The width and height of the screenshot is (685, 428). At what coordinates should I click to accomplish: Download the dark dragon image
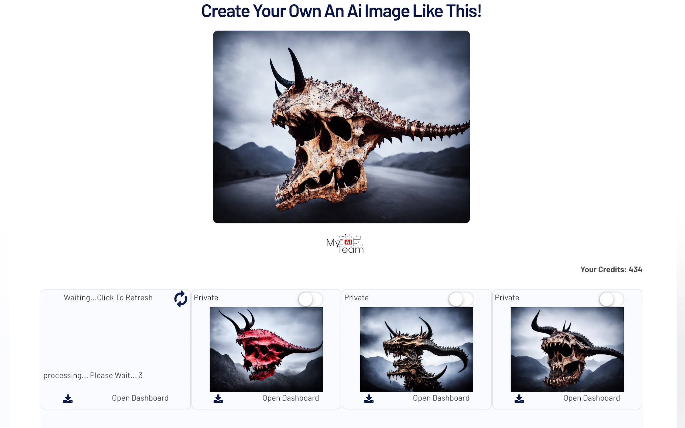click(x=369, y=399)
